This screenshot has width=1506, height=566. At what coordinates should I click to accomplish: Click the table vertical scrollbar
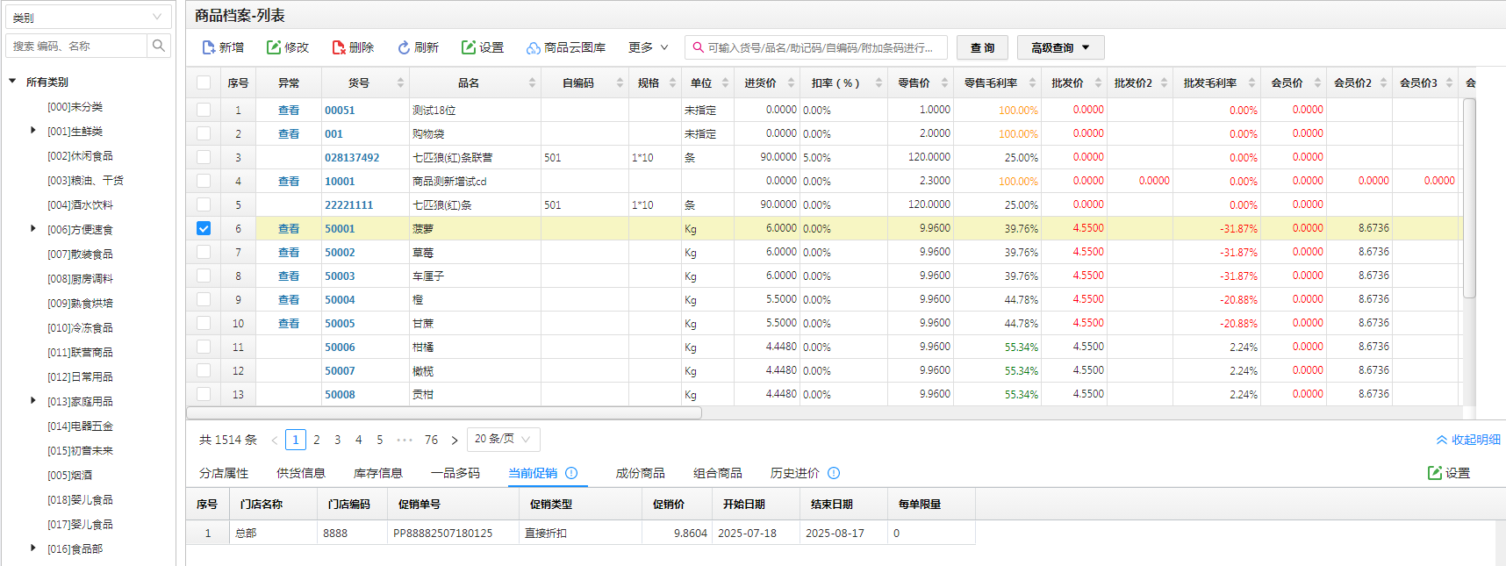point(1469,199)
